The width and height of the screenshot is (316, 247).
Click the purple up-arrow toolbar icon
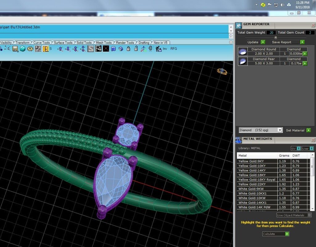coord(60,49)
